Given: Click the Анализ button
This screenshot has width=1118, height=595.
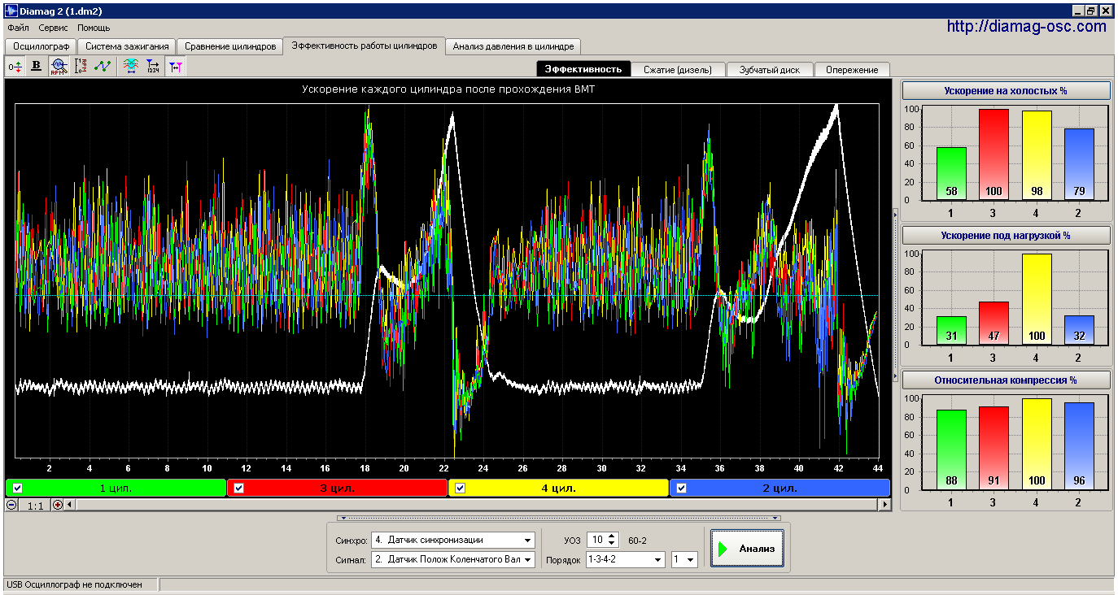Looking at the screenshot, I should (x=747, y=549).
